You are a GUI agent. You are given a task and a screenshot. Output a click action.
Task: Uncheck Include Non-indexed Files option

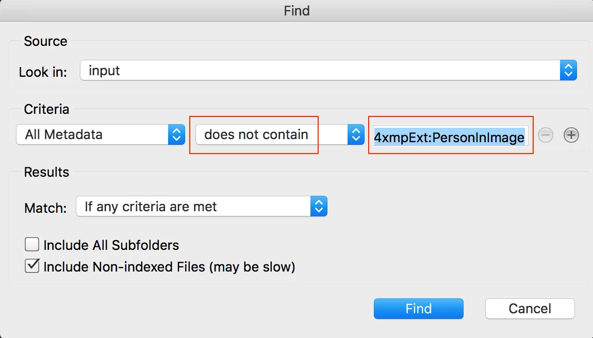32,266
